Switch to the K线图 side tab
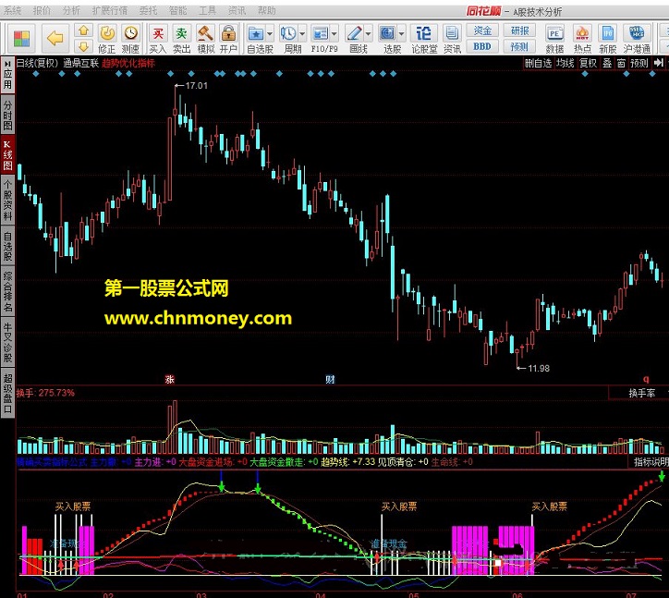 tap(7, 156)
